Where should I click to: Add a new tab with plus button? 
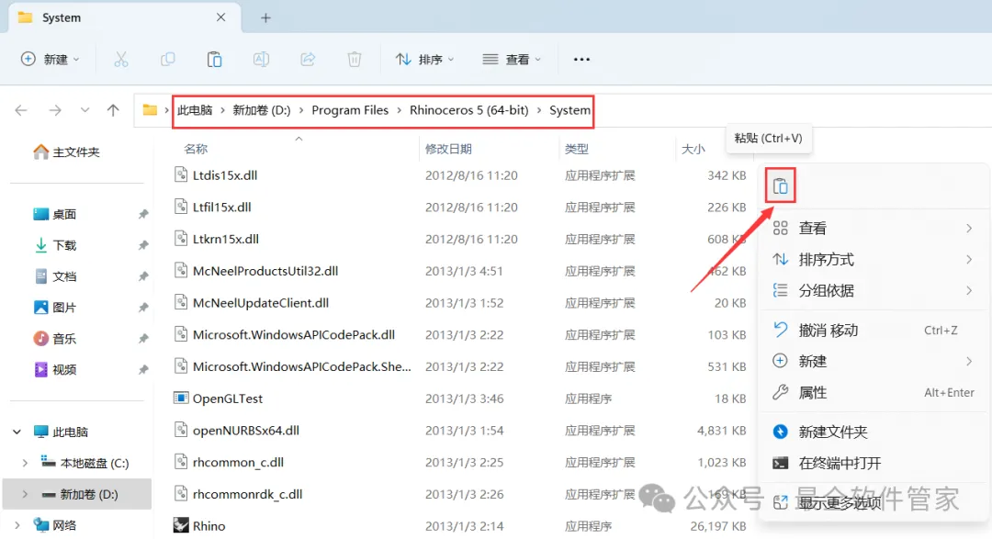(x=265, y=17)
